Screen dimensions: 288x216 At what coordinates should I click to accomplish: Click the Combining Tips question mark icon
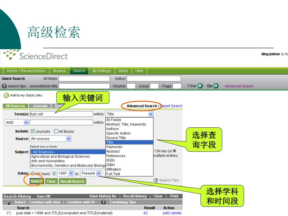point(103,202)
